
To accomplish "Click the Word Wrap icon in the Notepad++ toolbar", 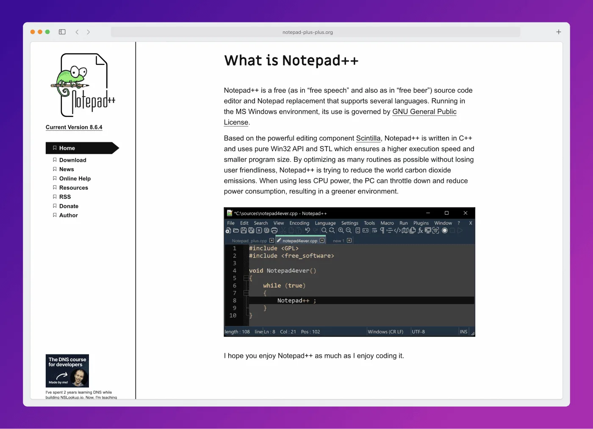I will (x=374, y=230).
